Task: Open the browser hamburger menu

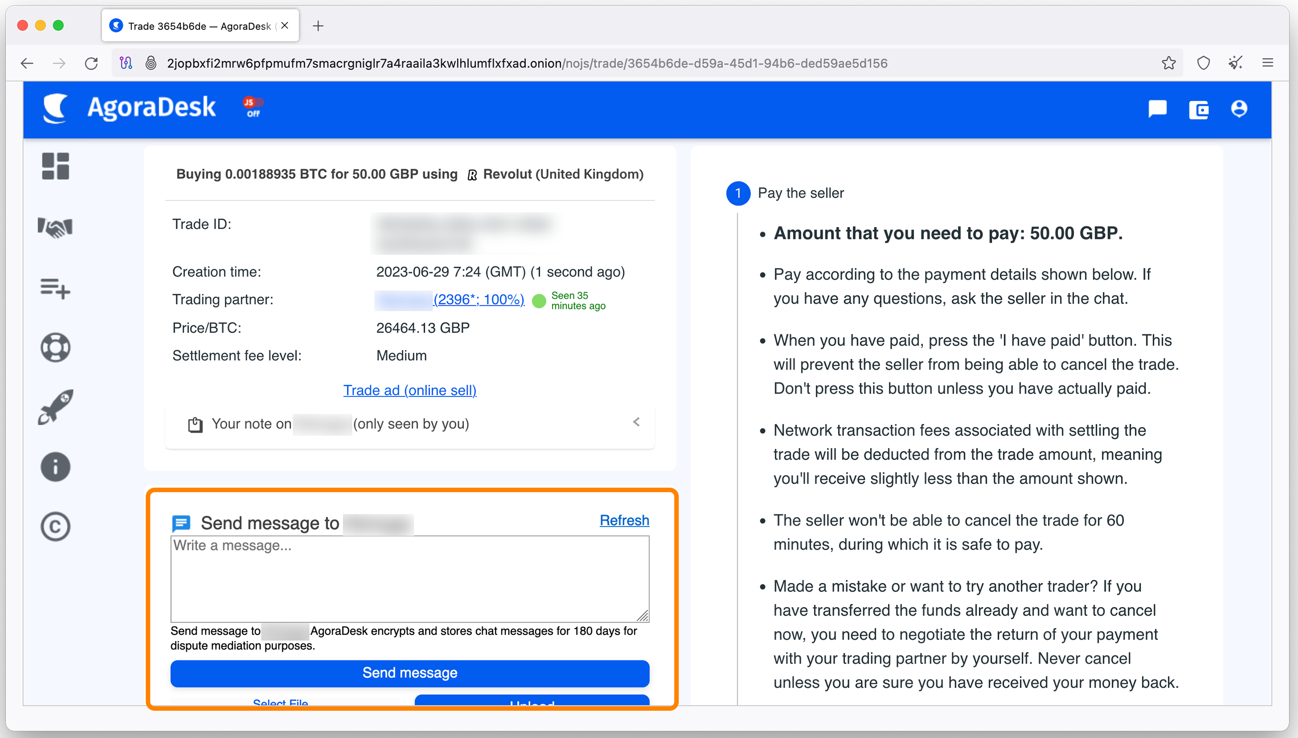Action: 1268,63
